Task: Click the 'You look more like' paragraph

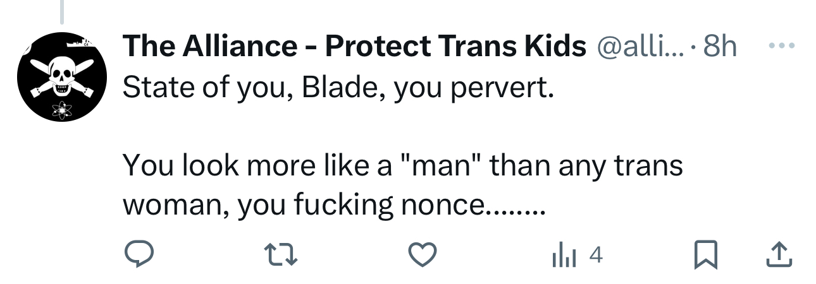Action: pos(402,165)
